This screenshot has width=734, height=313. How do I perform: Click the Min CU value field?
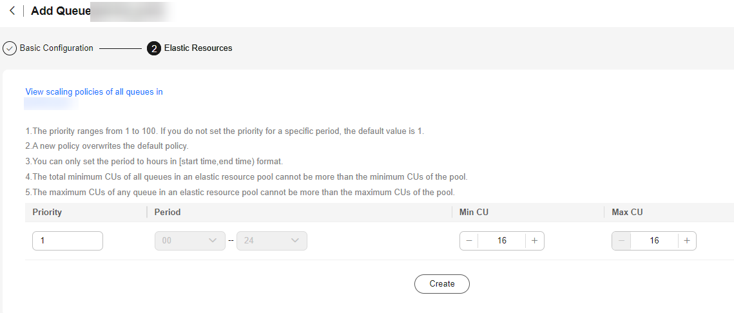502,240
